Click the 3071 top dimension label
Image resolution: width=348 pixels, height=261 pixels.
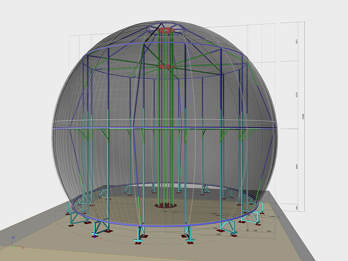297,42
